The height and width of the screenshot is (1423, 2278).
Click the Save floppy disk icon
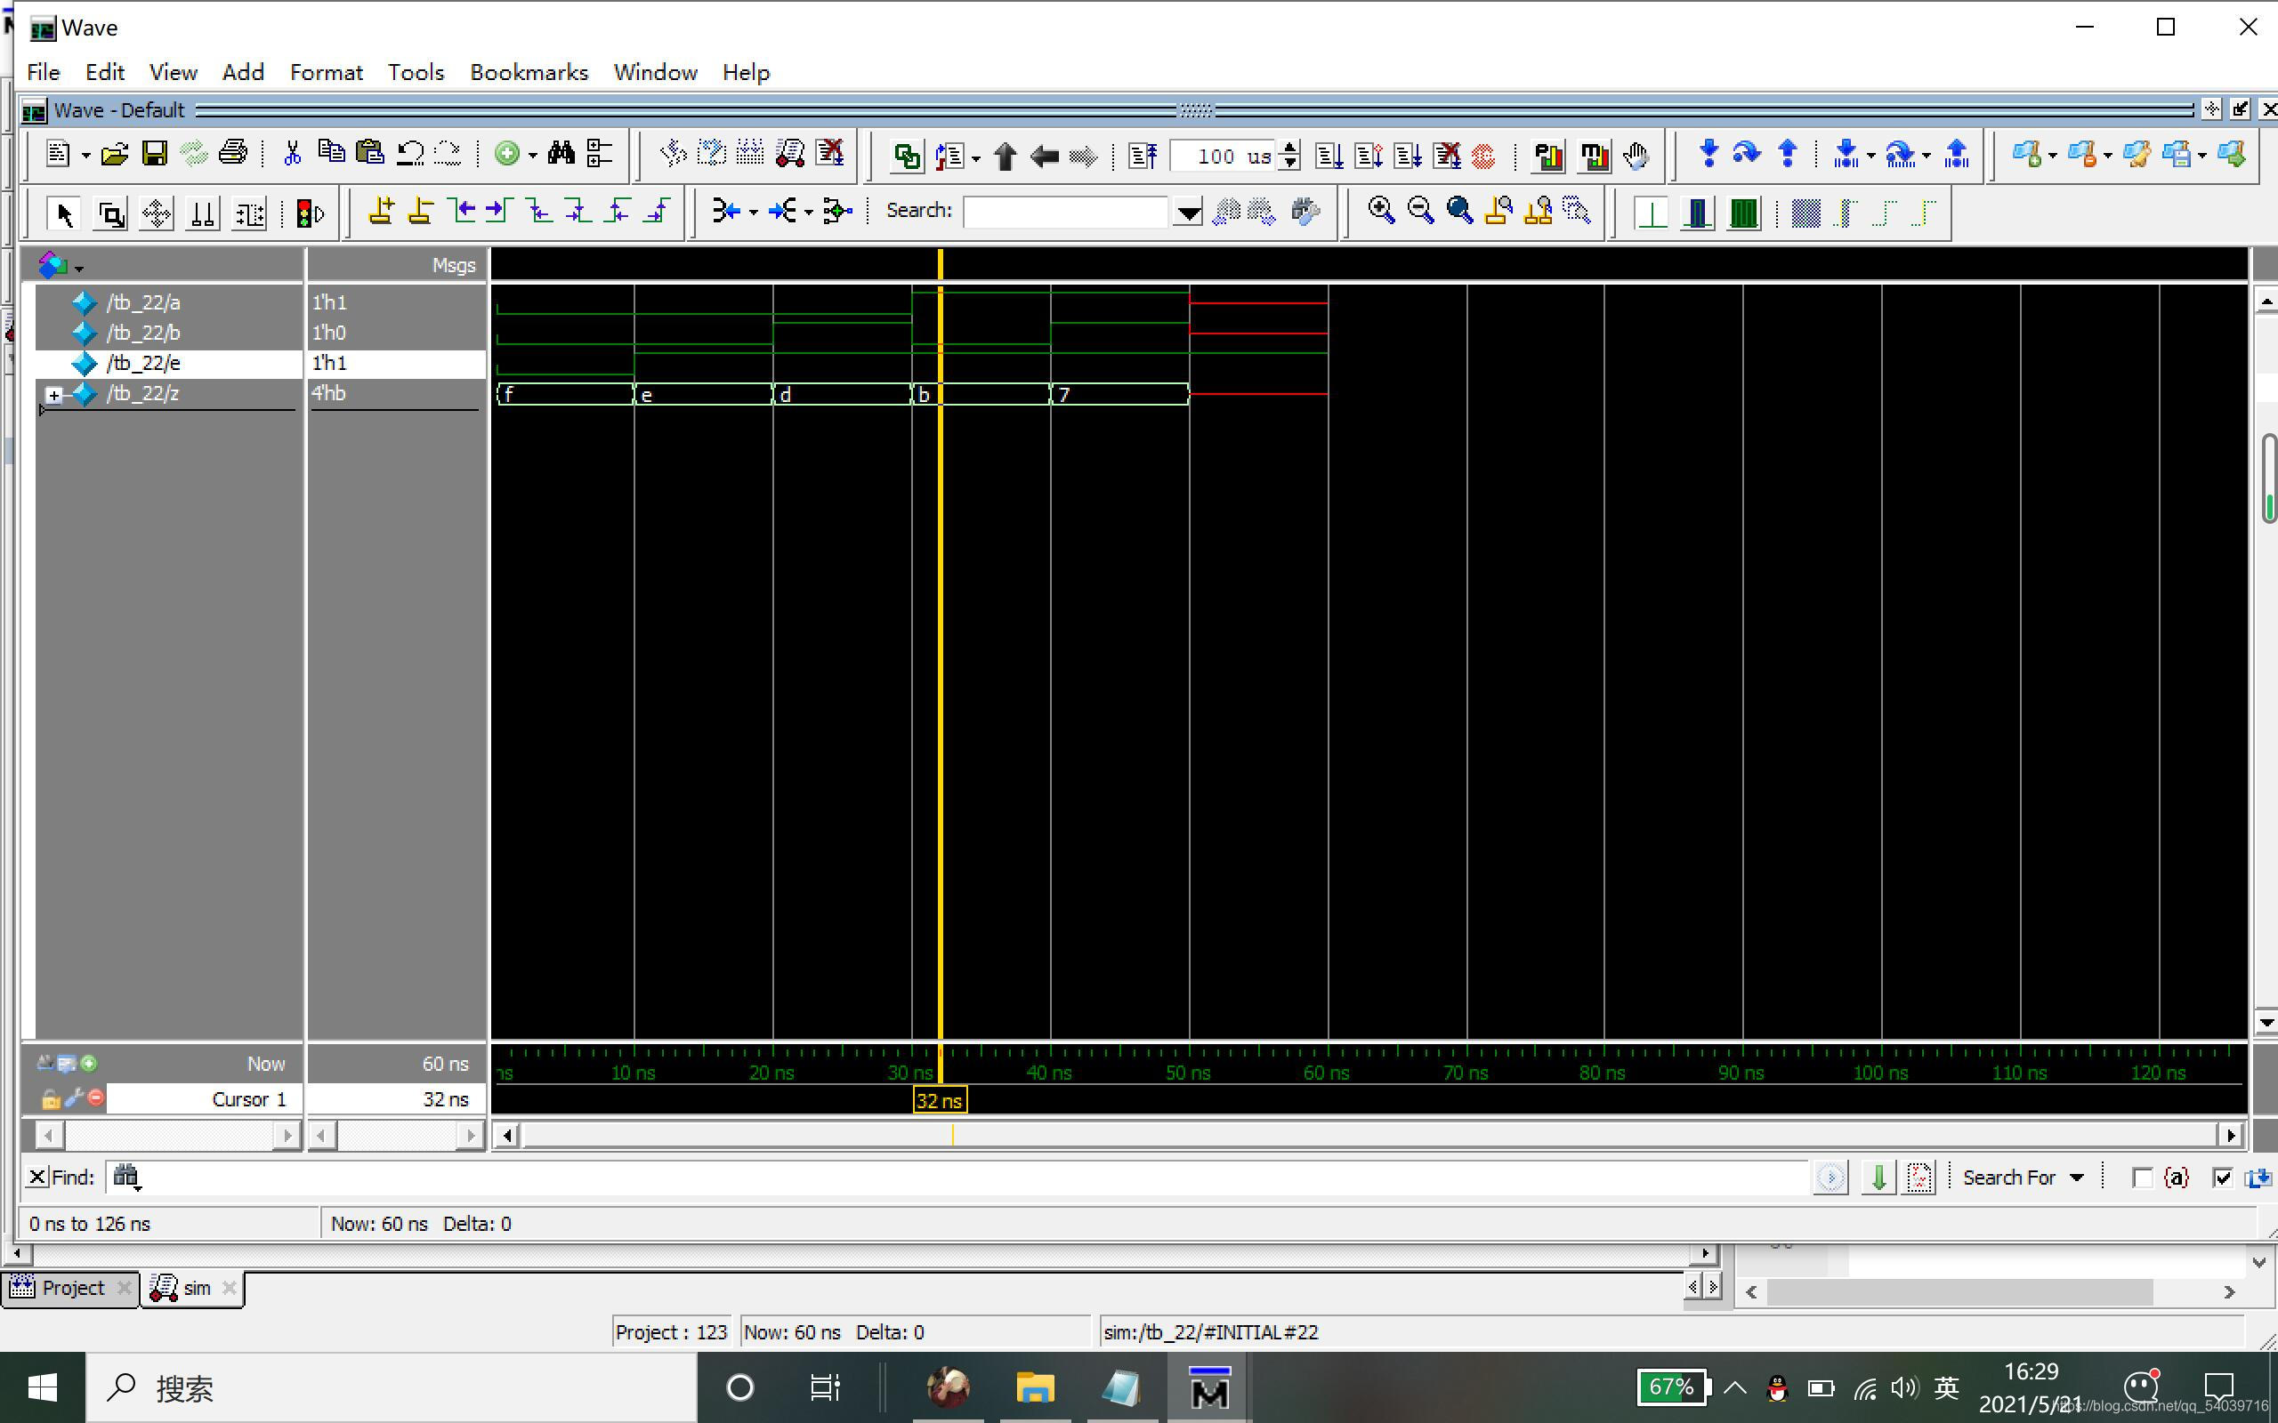[x=154, y=153]
